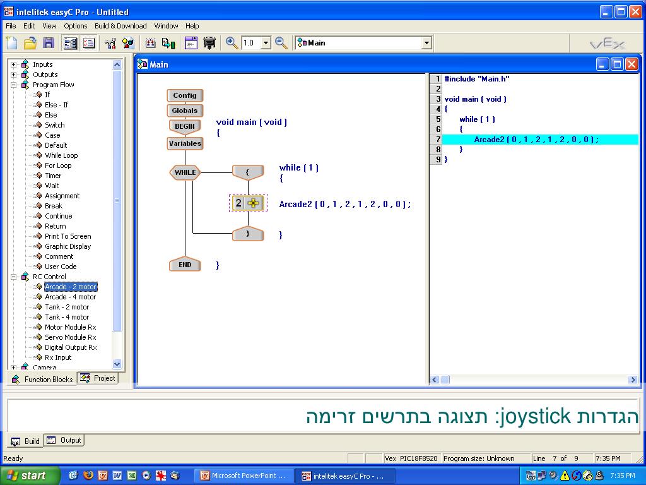Image resolution: width=646 pixels, height=485 pixels.
Task: Select the Wait block in tree
Action: [52, 186]
